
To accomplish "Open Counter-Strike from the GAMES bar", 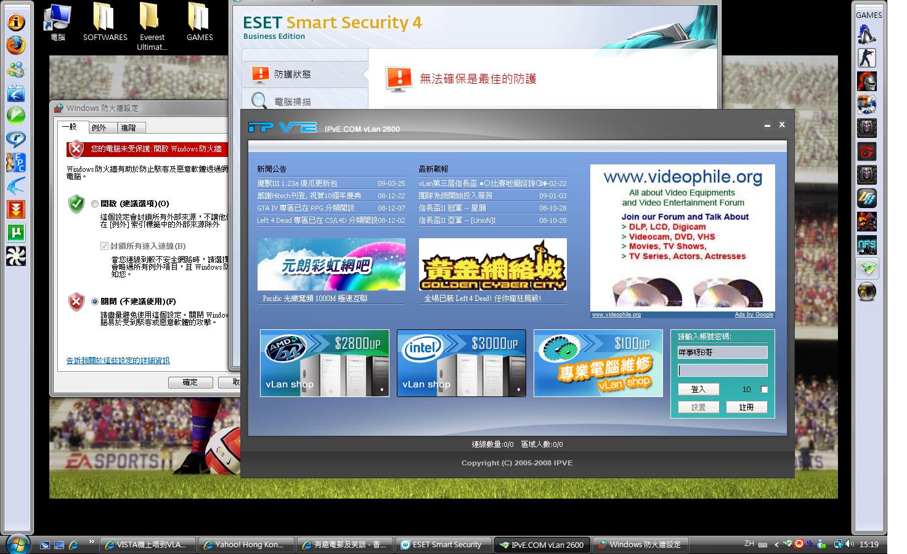I will 867,57.
